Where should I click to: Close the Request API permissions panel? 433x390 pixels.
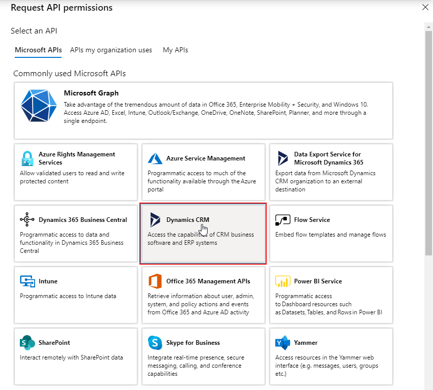click(x=425, y=7)
